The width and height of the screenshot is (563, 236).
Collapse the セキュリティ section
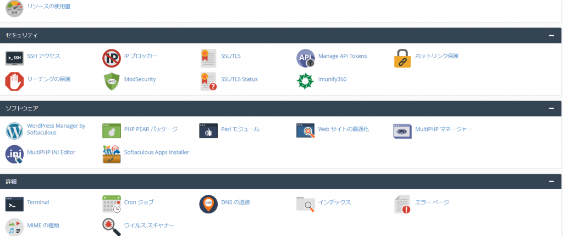pyautogui.click(x=551, y=35)
